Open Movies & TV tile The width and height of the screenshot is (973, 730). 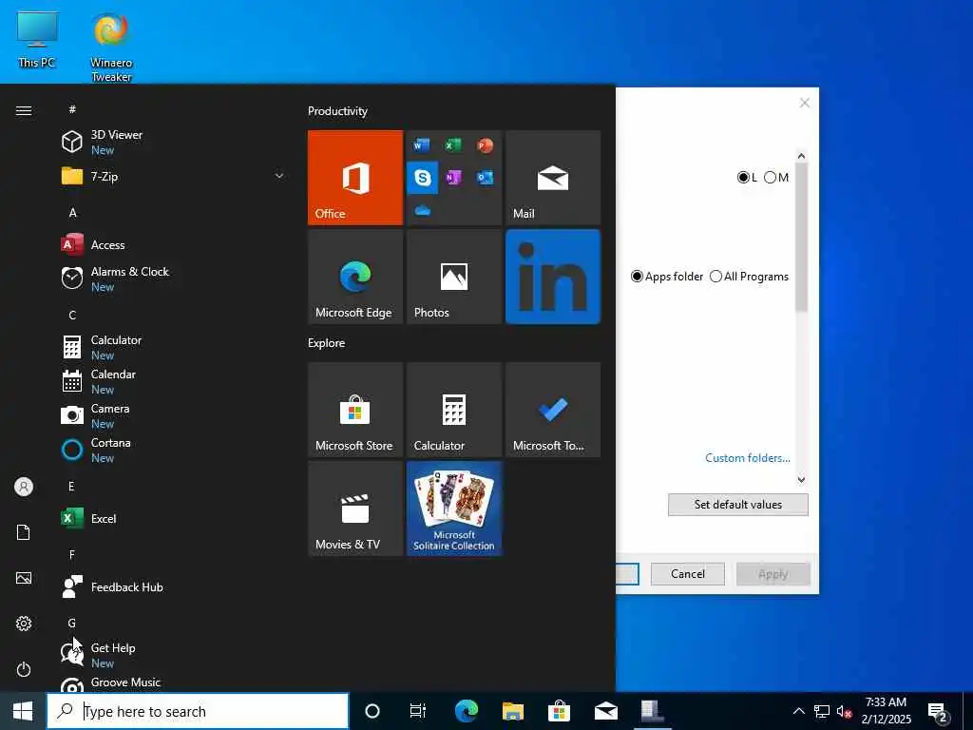click(355, 509)
